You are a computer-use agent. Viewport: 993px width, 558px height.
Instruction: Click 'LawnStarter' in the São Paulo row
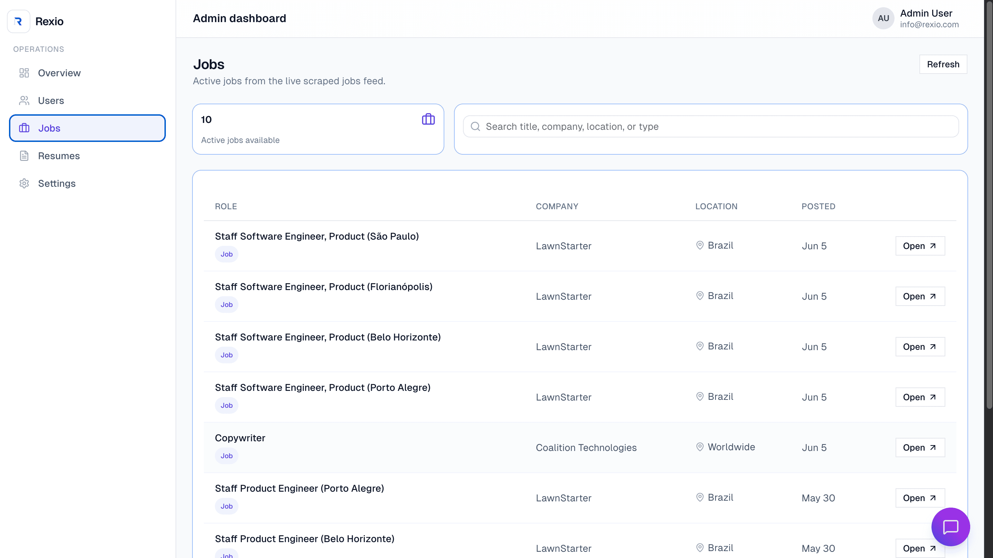(x=564, y=246)
